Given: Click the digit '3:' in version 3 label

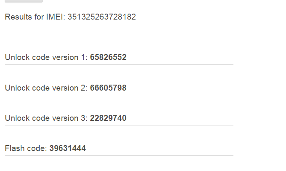Looking at the screenshot, I should click(84, 118).
